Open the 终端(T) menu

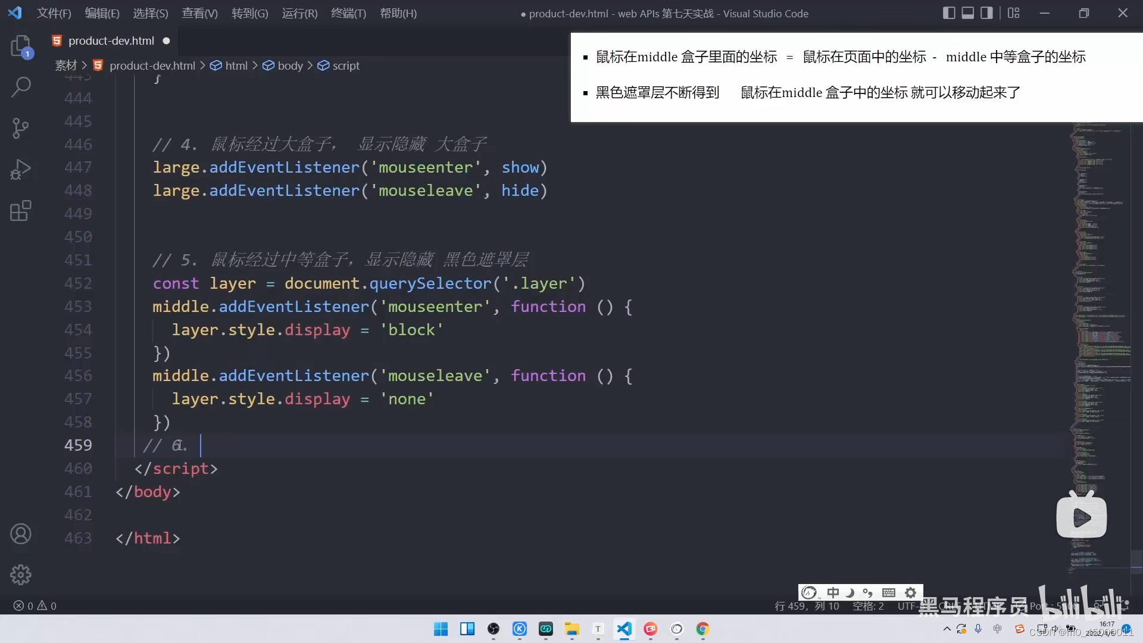coord(349,13)
